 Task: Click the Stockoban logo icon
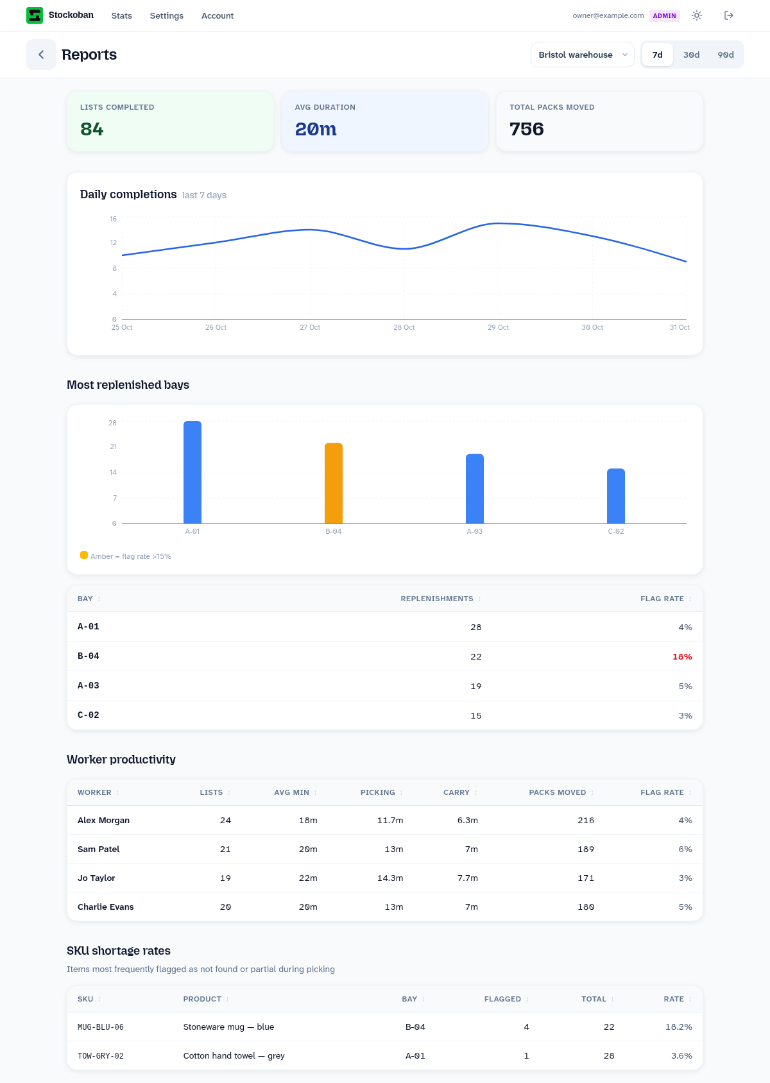pyautogui.click(x=35, y=15)
